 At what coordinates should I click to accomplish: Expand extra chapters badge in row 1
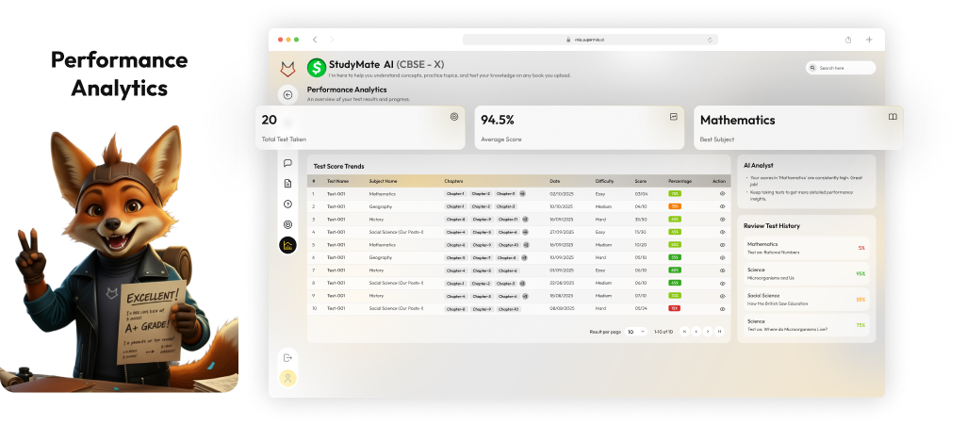point(522,193)
